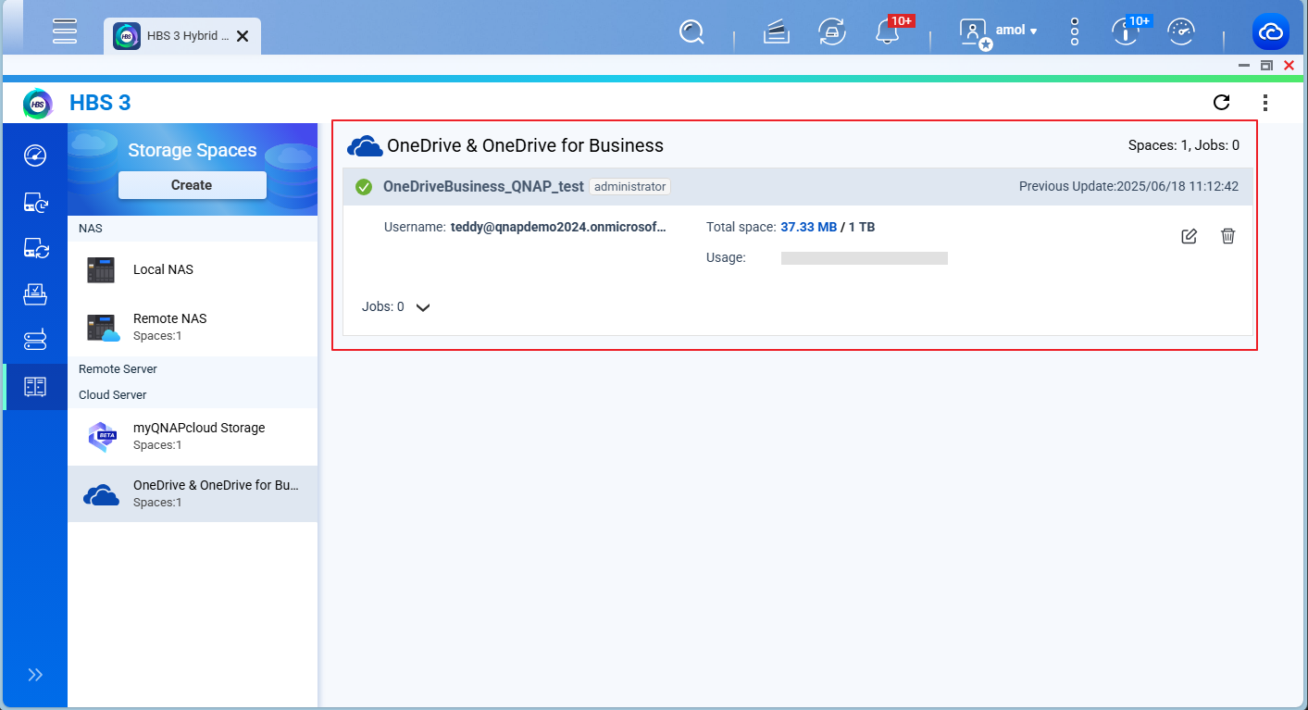Expand the left sidebar with double arrows

(x=35, y=675)
